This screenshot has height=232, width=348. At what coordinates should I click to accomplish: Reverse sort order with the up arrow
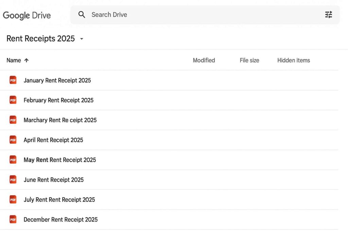click(27, 60)
